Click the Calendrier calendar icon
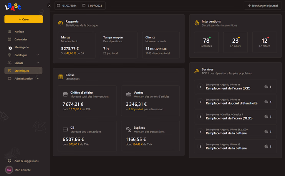Screen dimensions: 285x176 [10, 39]
